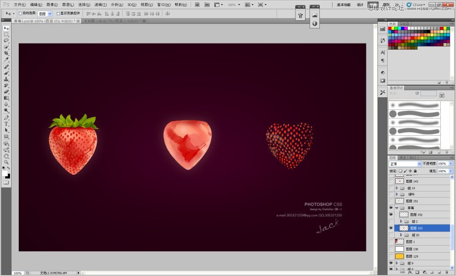This screenshot has width=456, height=276.
Task: Select the Zoom tool in toolbox
Action: (7, 162)
